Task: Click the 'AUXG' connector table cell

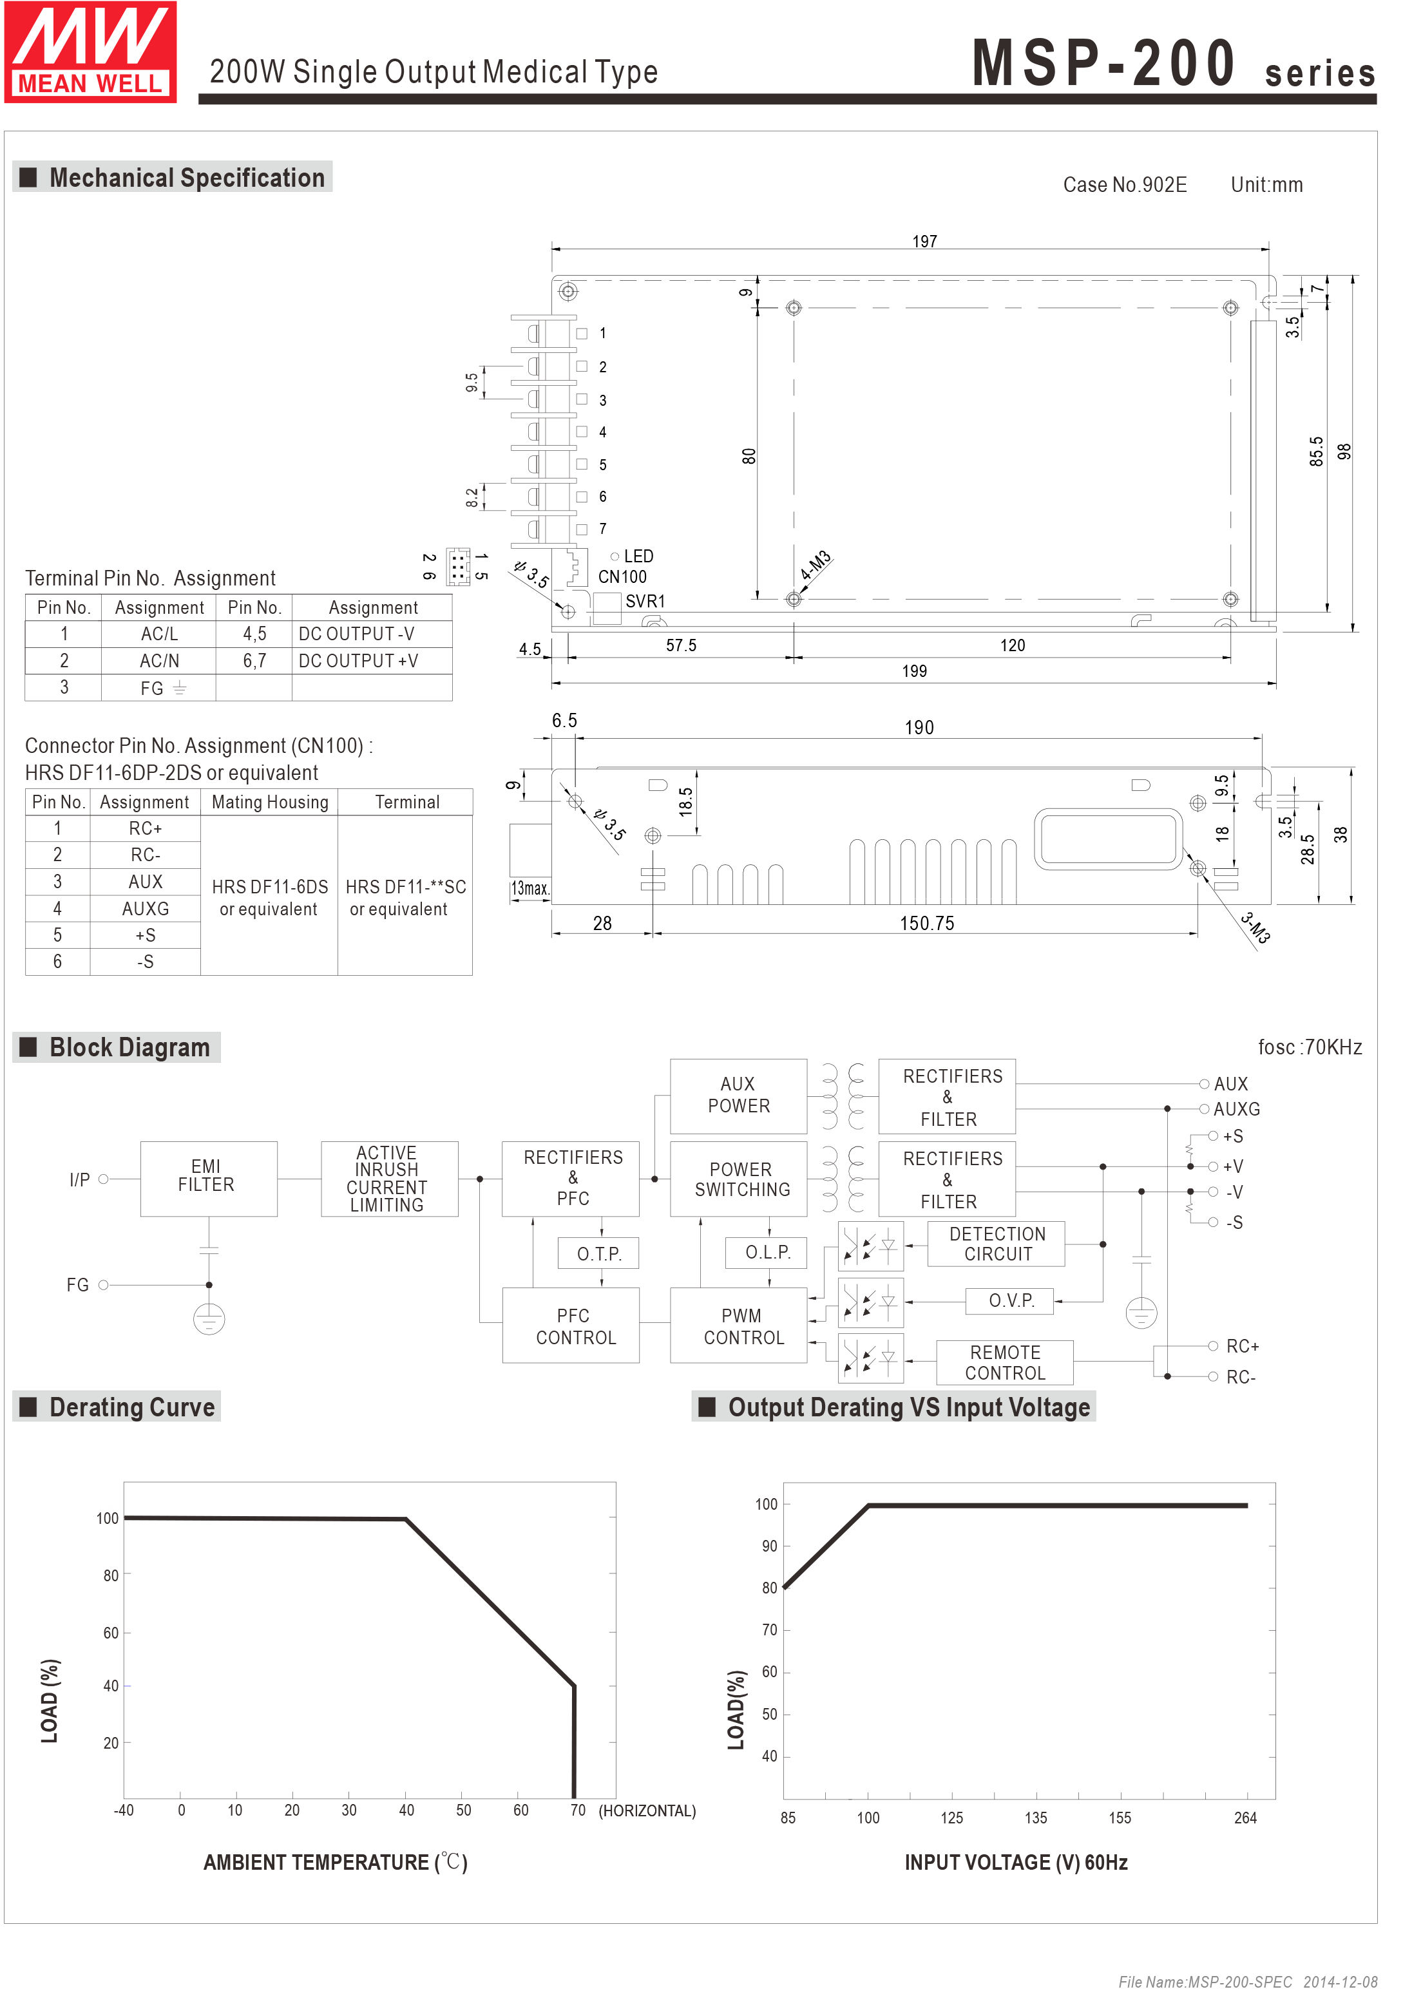Action: pos(145,908)
